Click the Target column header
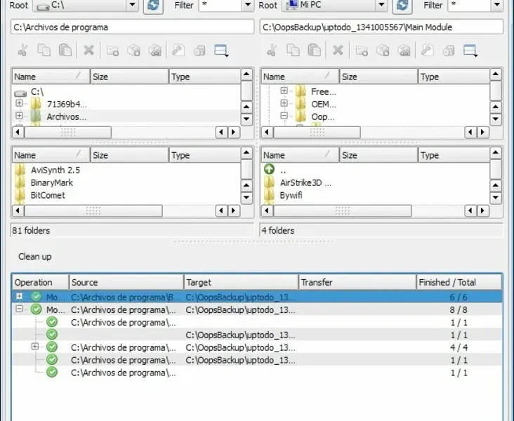The height and width of the screenshot is (421, 514). 241,282
